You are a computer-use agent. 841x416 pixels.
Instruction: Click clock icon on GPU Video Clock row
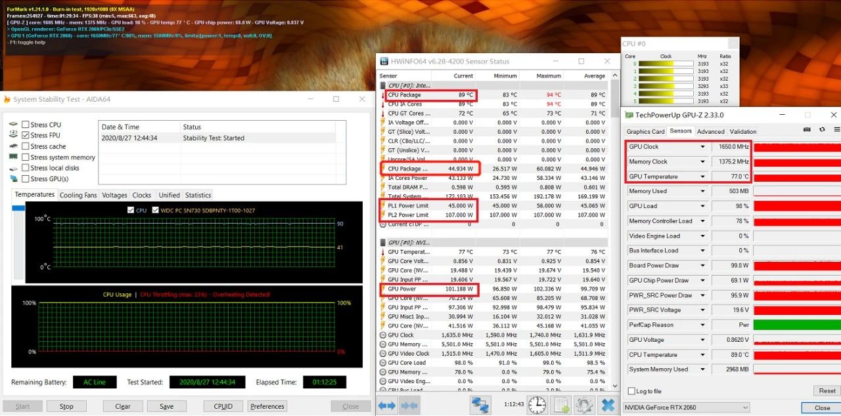pyautogui.click(x=383, y=353)
